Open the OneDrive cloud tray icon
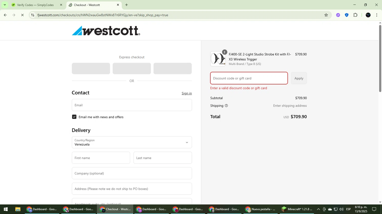The height and width of the screenshot is (214, 382). (330, 209)
